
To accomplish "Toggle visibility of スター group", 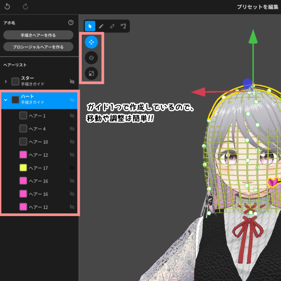I will pos(72,82).
